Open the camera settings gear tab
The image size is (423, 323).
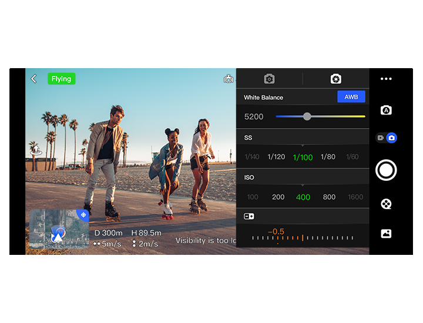[269, 79]
